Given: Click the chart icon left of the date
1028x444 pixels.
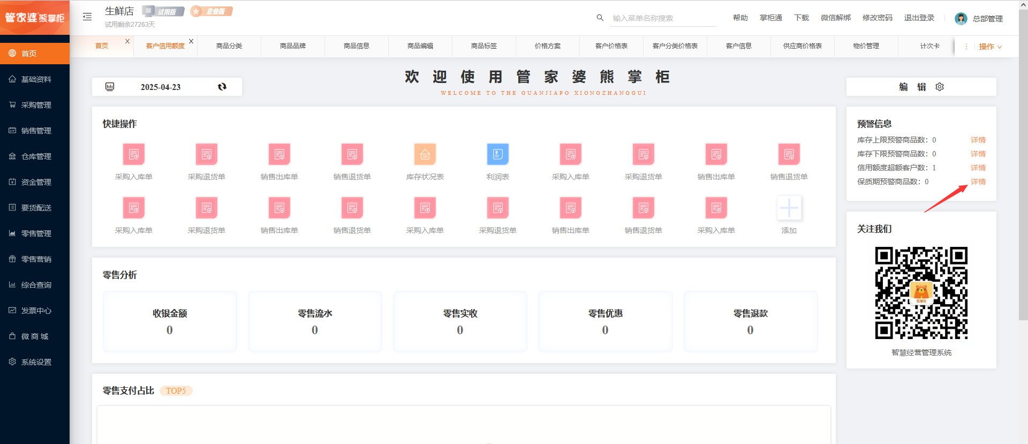Looking at the screenshot, I should (x=110, y=87).
